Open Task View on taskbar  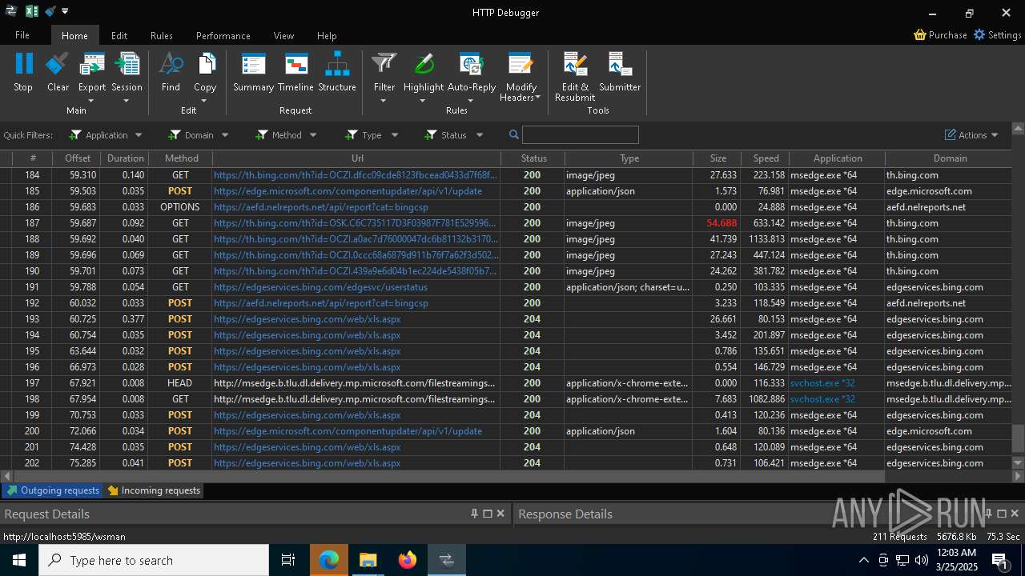click(288, 560)
